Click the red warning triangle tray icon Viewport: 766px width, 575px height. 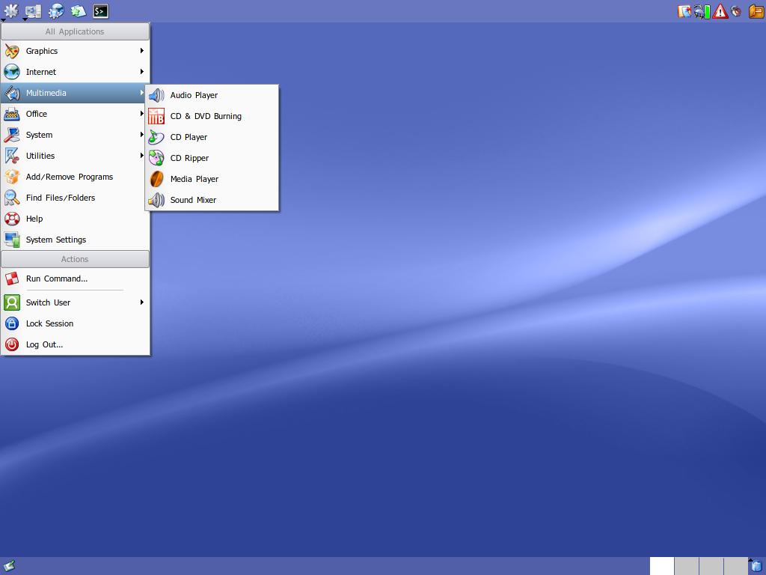[x=720, y=11]
